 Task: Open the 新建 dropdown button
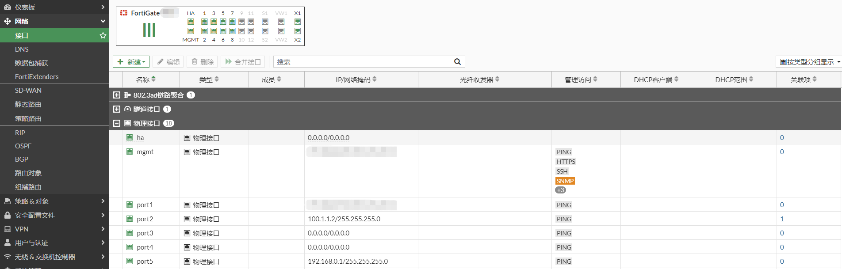coord(131,62)
